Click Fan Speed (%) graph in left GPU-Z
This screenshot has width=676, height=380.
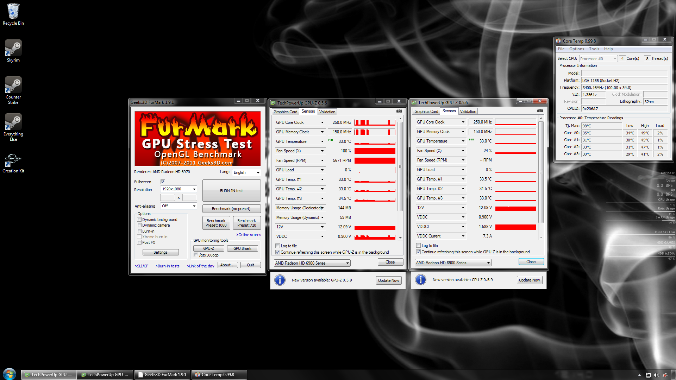[x=375, y=151]
